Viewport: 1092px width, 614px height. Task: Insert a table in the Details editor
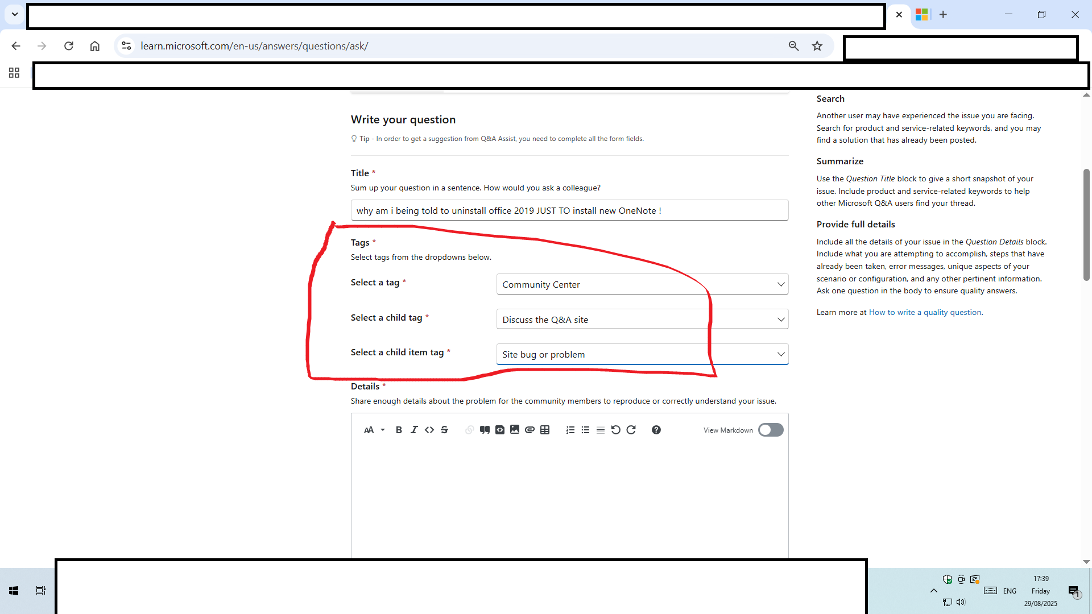545,430
